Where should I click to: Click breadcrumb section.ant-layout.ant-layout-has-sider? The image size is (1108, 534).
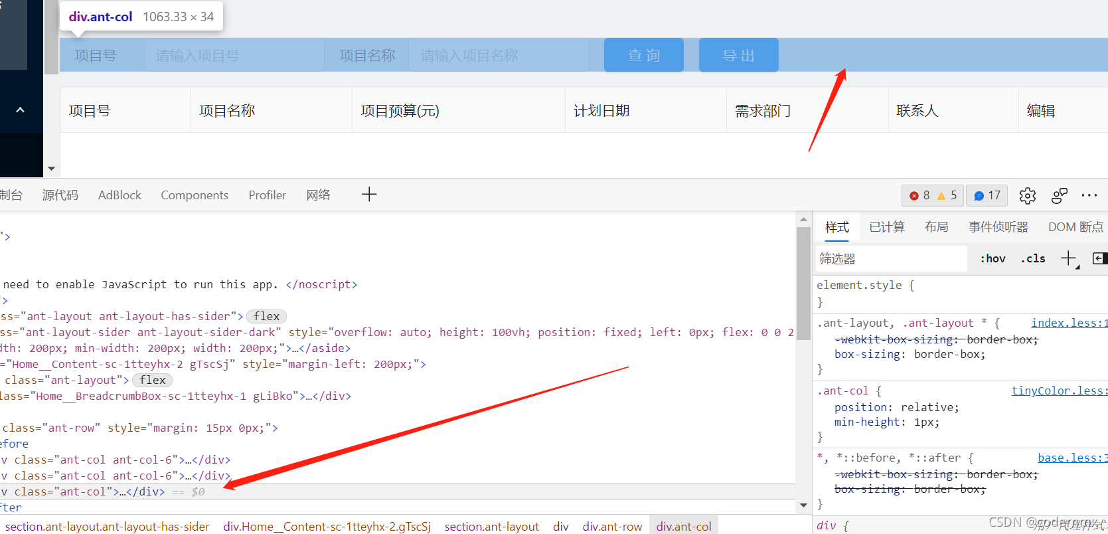pyautogui.click(x=107, y=526)
